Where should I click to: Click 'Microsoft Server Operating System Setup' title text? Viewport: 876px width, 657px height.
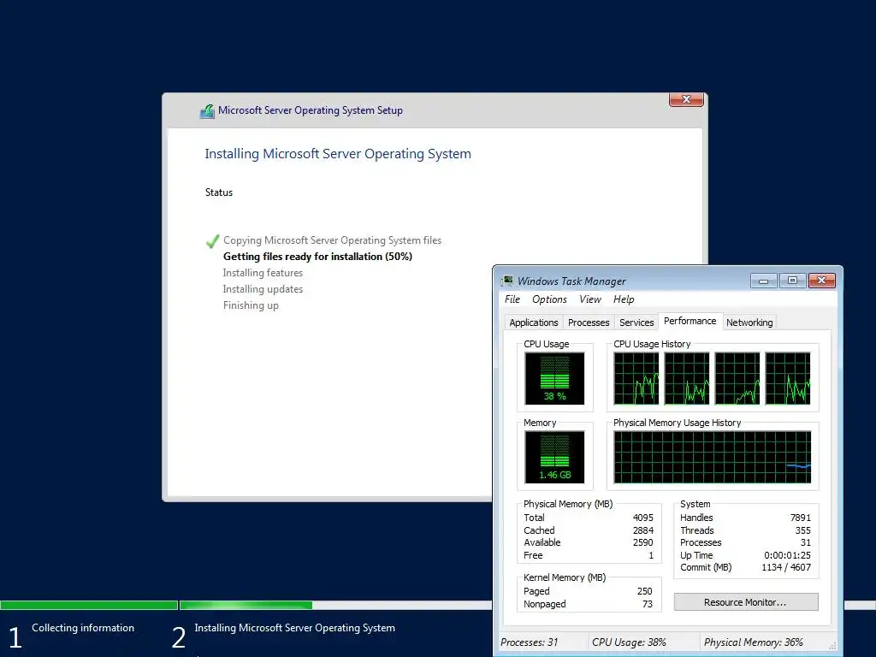(x=310, y=110)
